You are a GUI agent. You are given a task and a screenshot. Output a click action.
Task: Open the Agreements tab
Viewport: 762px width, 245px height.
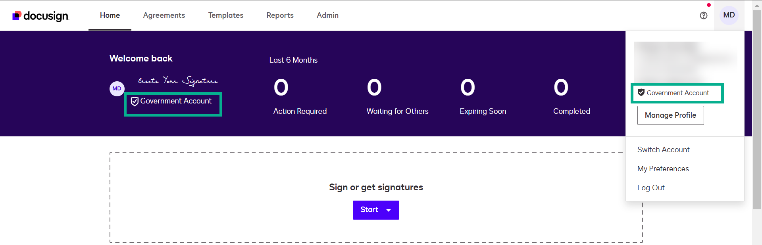click(164, 15)
